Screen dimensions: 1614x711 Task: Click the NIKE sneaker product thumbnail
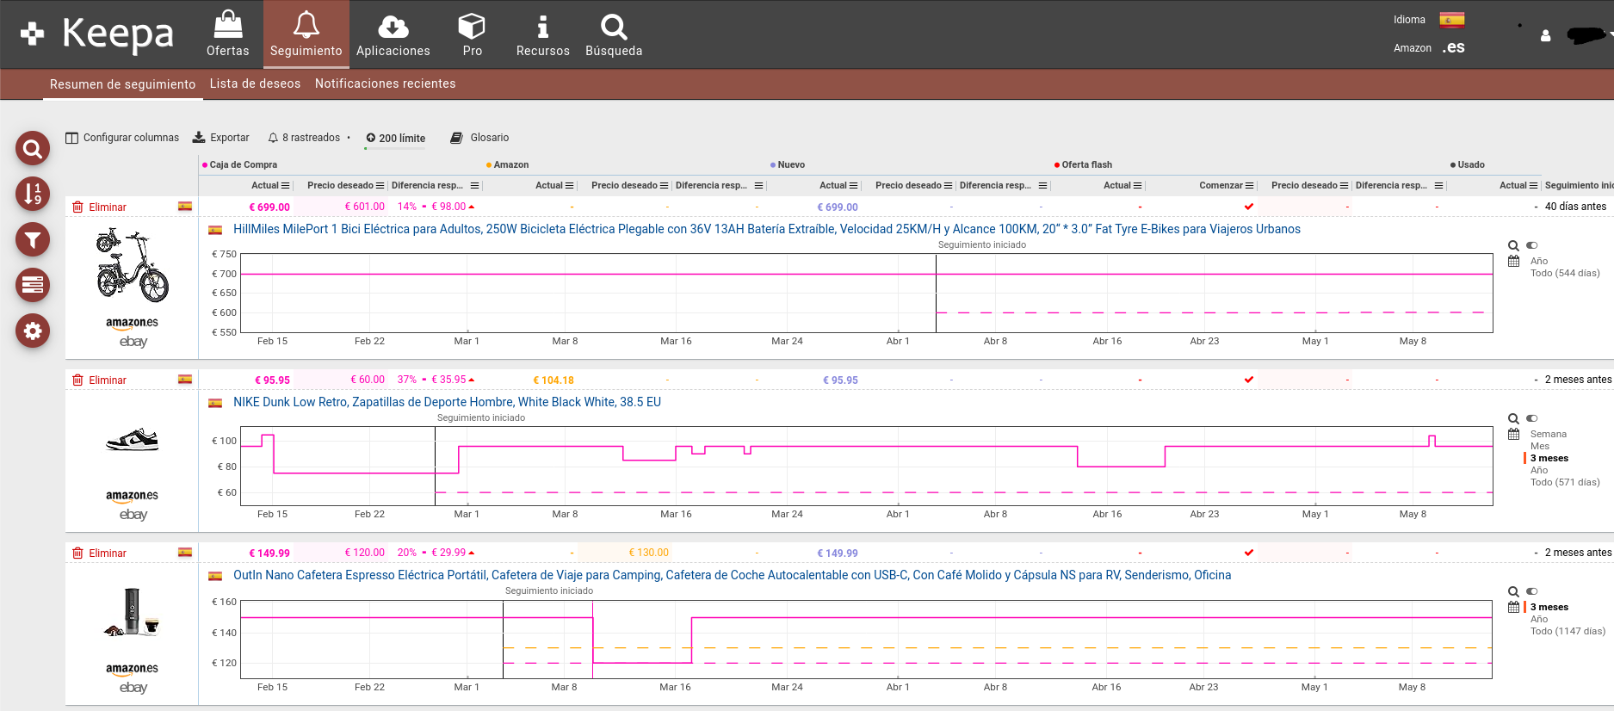click(x=132, y=440)
